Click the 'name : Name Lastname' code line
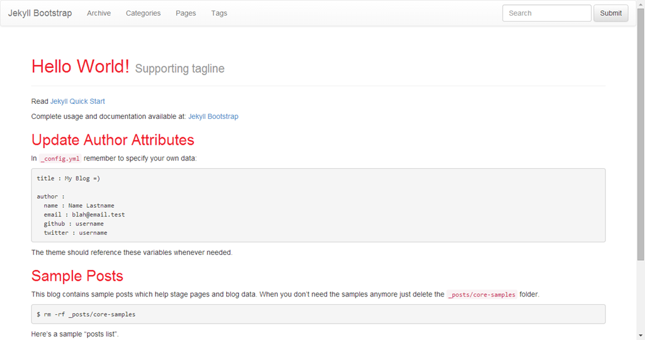Screen dimensions: 645x340 [x=79, y=205]
